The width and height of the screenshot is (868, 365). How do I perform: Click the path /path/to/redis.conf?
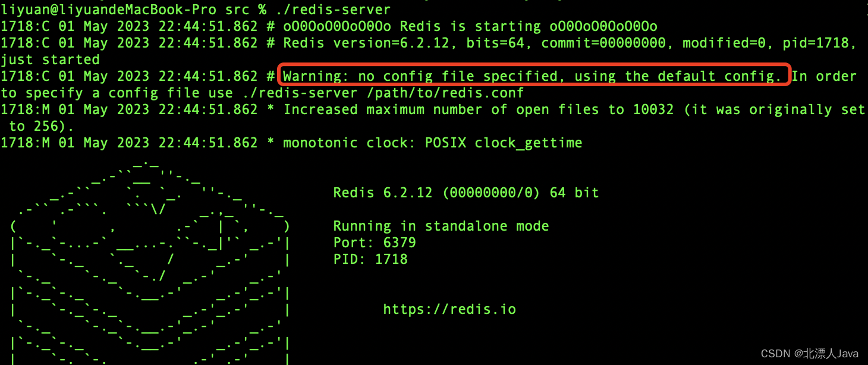[x=445, y=93]
